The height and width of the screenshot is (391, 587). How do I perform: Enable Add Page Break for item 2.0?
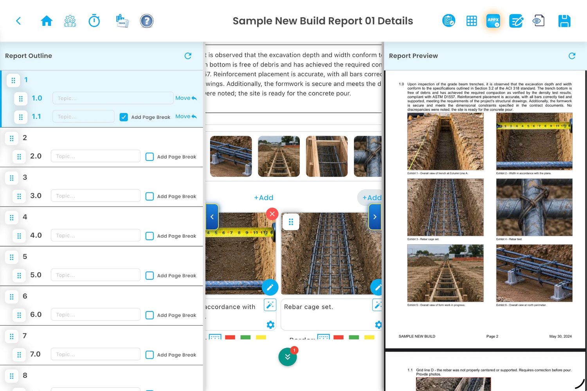[x=149, y=157]
